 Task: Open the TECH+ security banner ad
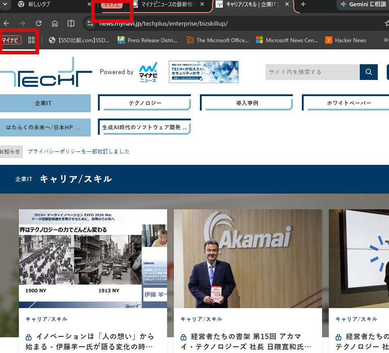pyautogui.click(x=203, y=72)
